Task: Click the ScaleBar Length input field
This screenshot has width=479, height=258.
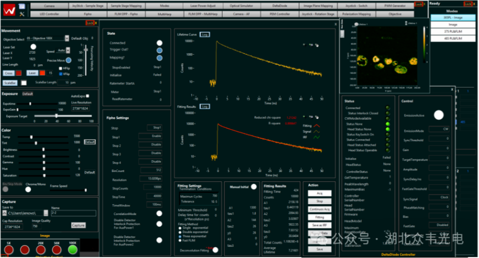Action: click(63, 83)
